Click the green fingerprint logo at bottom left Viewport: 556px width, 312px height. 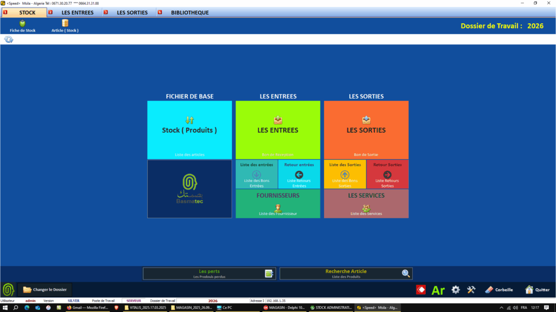[8, 290]
